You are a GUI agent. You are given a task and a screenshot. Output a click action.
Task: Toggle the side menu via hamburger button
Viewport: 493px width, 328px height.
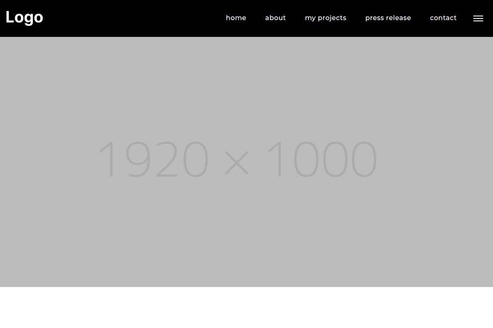coord(478,18)
